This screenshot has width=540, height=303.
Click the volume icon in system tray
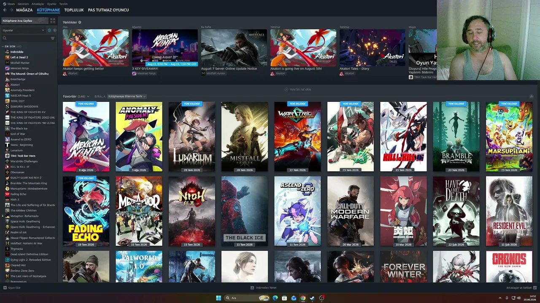pyautogui.click(x=518, y=298)
